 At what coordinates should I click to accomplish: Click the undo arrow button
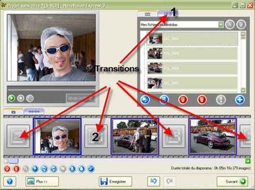[x=153, y=181]
